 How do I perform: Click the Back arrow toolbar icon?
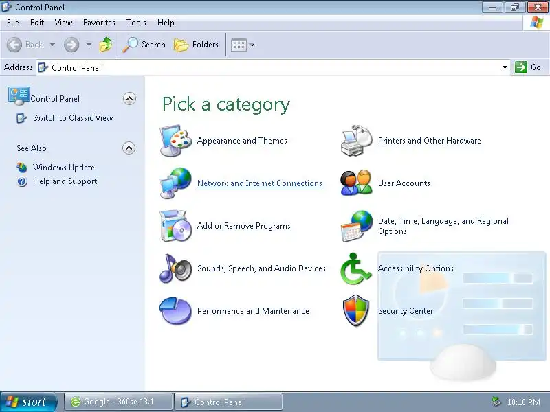[14, 45]
